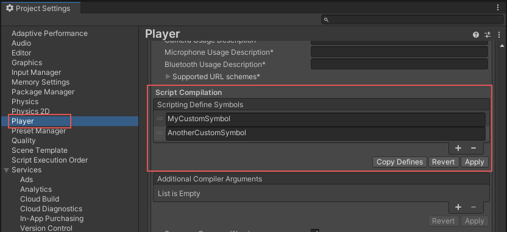Select Version Control category
This screenshot has width=507, height=232.
[x=46, y=228]
